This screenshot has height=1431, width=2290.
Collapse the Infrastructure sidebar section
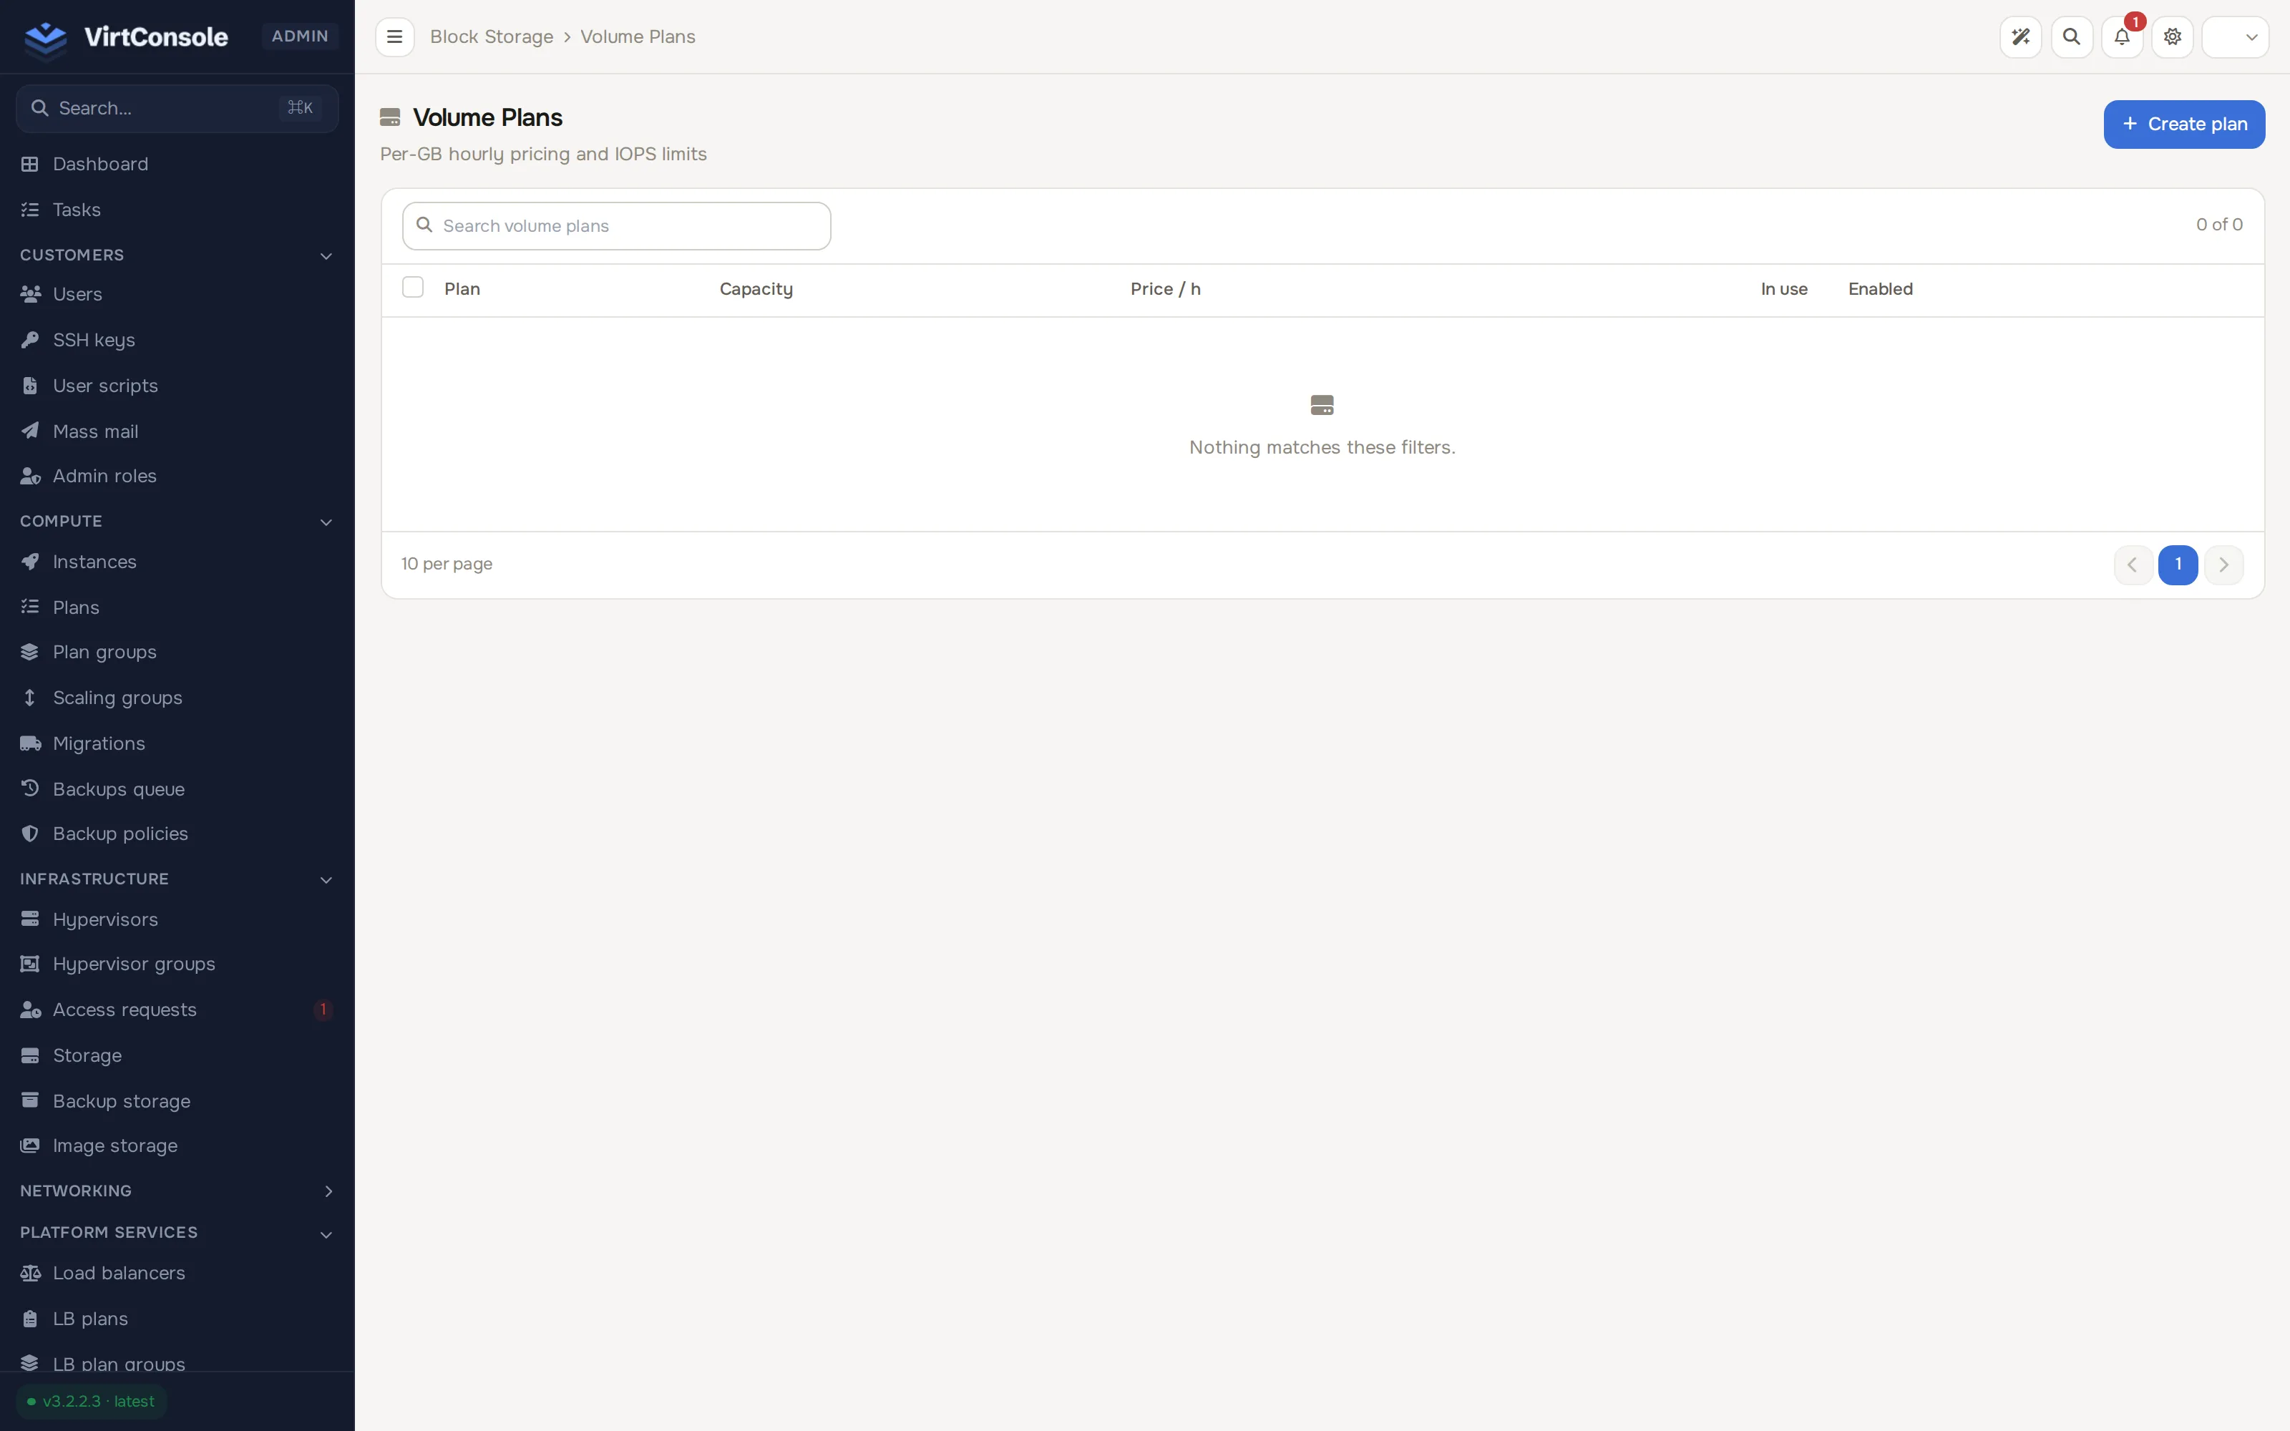[177, 879]
